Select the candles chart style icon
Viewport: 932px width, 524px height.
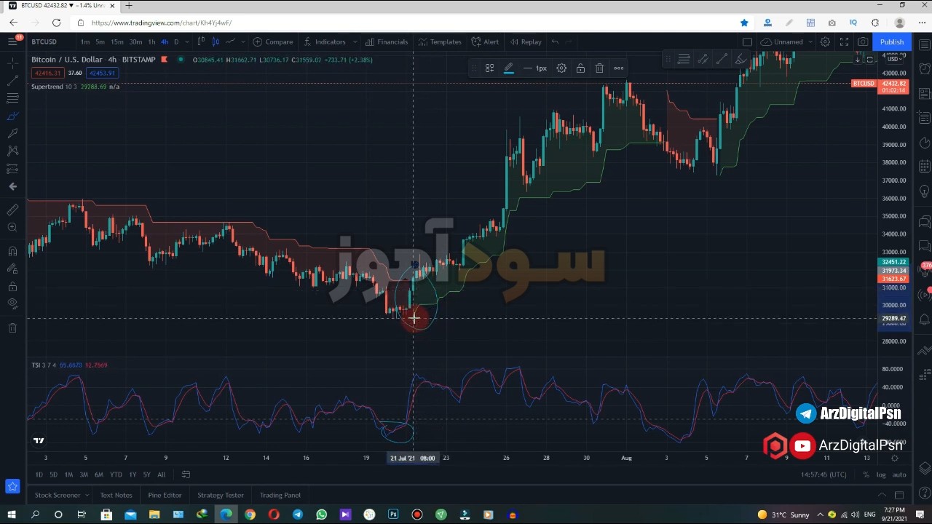(216, 41)
